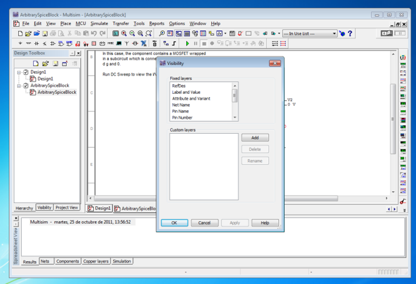The image size is (416, 284).
Task: Click the new design icon in Design Toolbox
Action: tap(35, 63)
